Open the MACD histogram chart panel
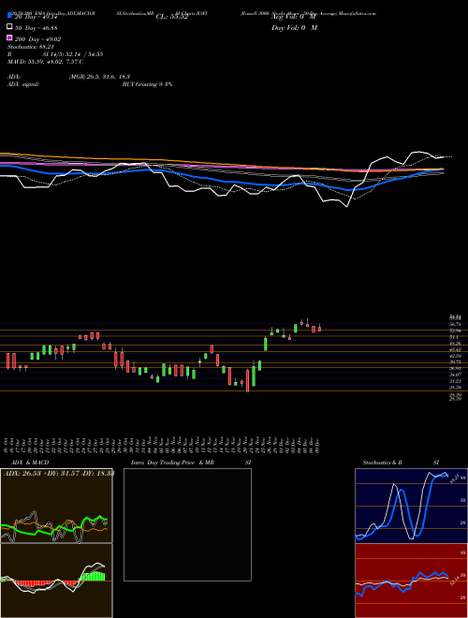Image resolution: width=468 pixels, height=618 pixels. (56, 581)
